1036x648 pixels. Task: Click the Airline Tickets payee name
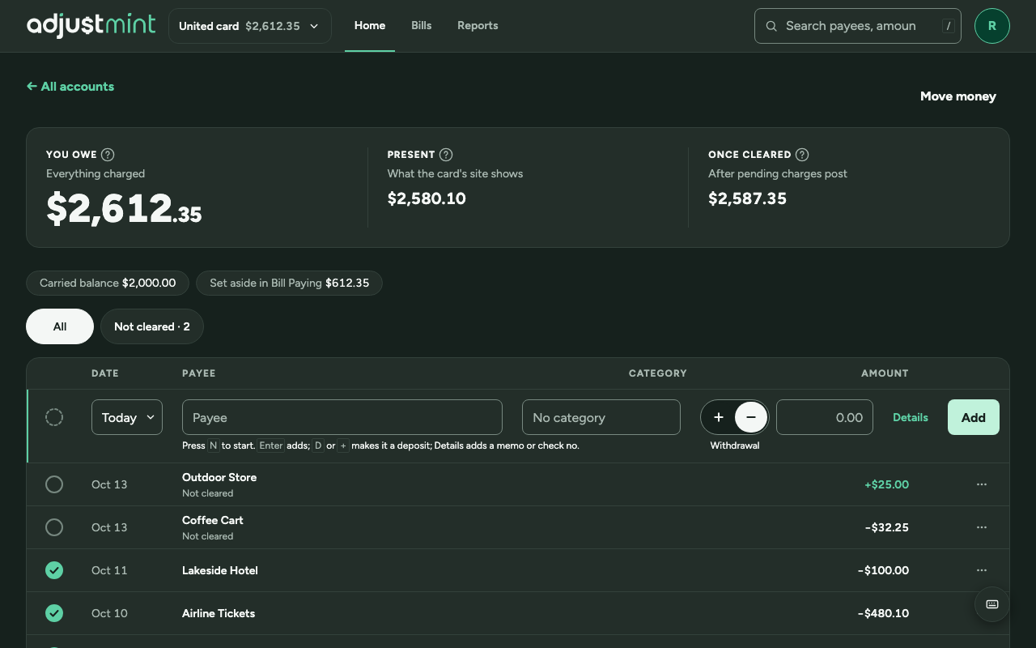click(x=219, y=613)
